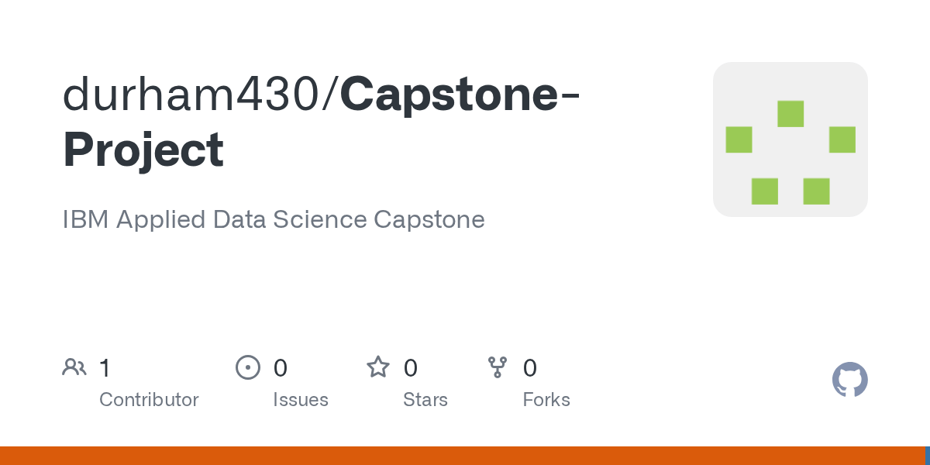The width and height of the screenshot is (930, 465).
Task: Click the top green square in the identicon
Action: 790,114
